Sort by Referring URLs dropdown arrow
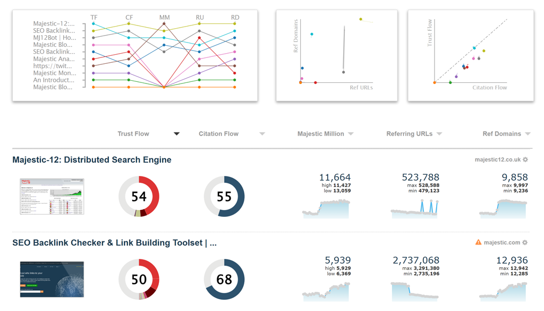 (x=439, y=134)
